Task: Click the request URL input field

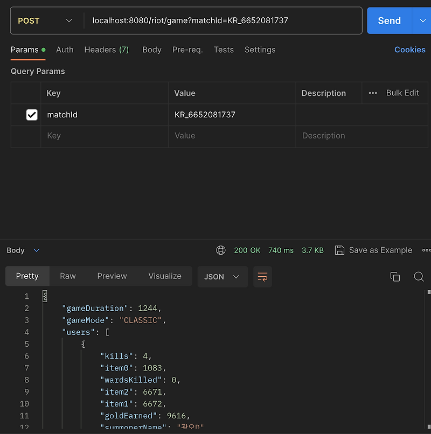Action: [x=223, y=21]
